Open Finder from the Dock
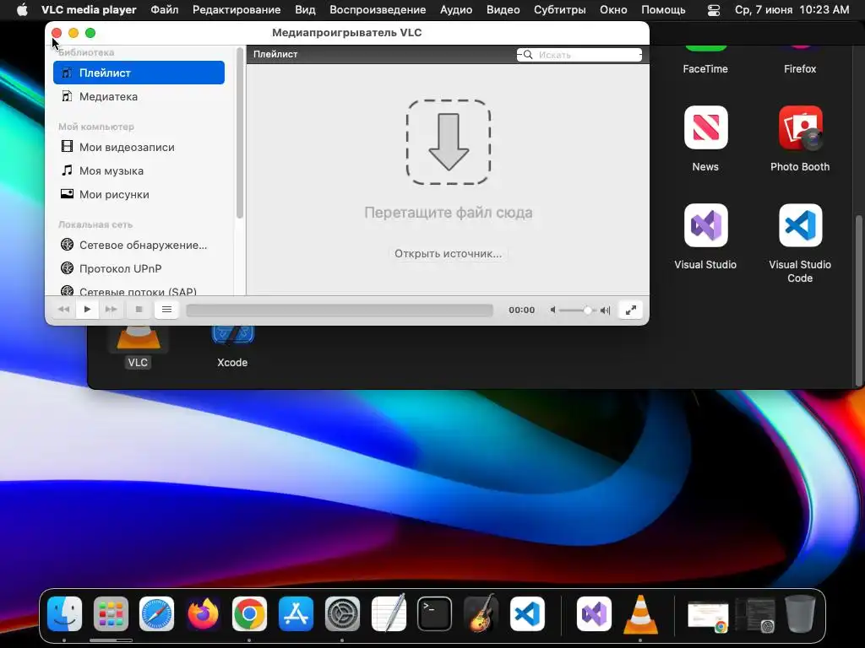This screenshot has height=648, width=865. pyautogui.click(x=64, y=614)
